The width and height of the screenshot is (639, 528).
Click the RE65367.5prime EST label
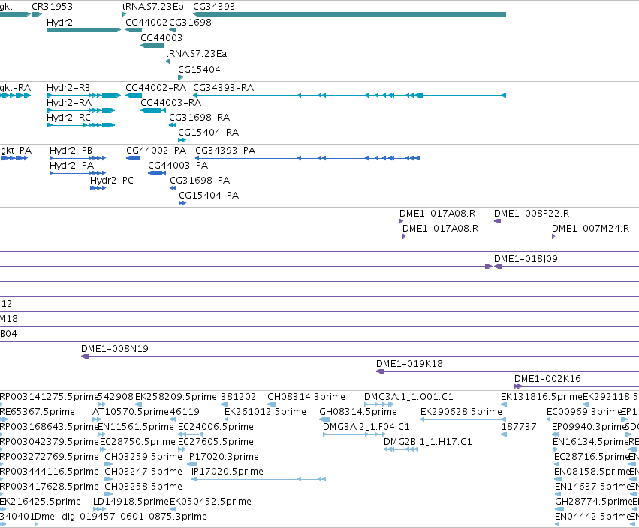38,412
